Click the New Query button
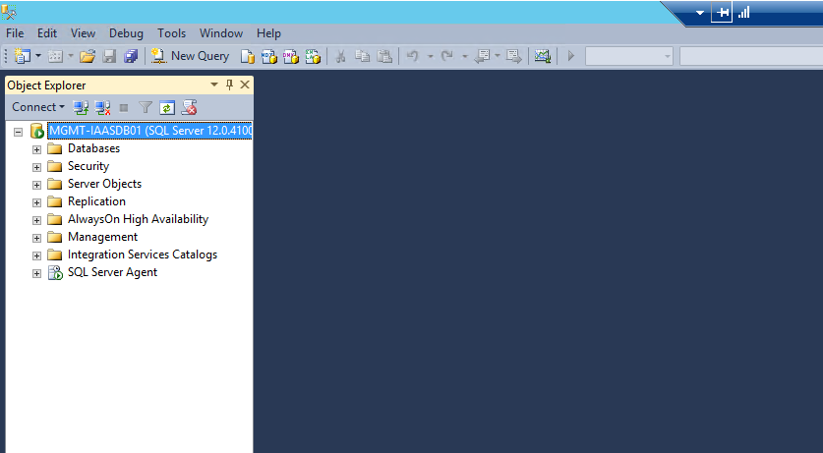The height and width of the screenshot is (453, 823). click(x=191, y=56)
